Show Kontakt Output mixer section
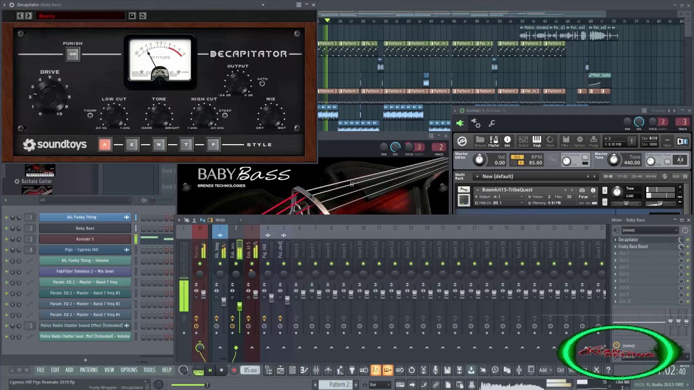 pos(523,141)
